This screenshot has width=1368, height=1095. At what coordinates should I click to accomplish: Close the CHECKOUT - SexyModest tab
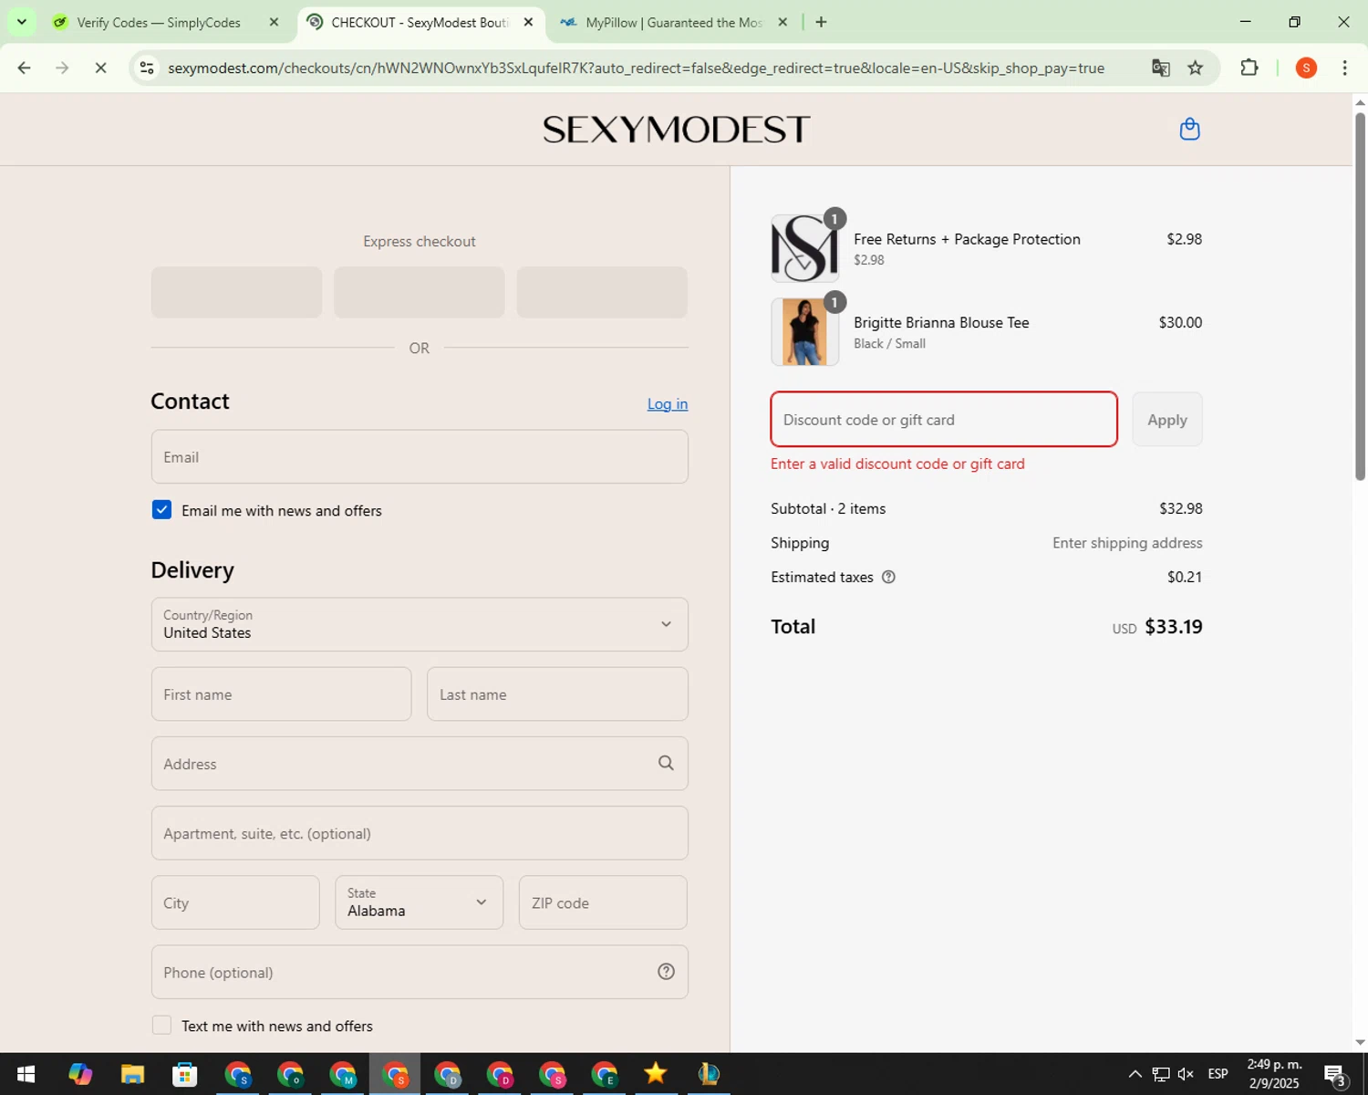528,22
